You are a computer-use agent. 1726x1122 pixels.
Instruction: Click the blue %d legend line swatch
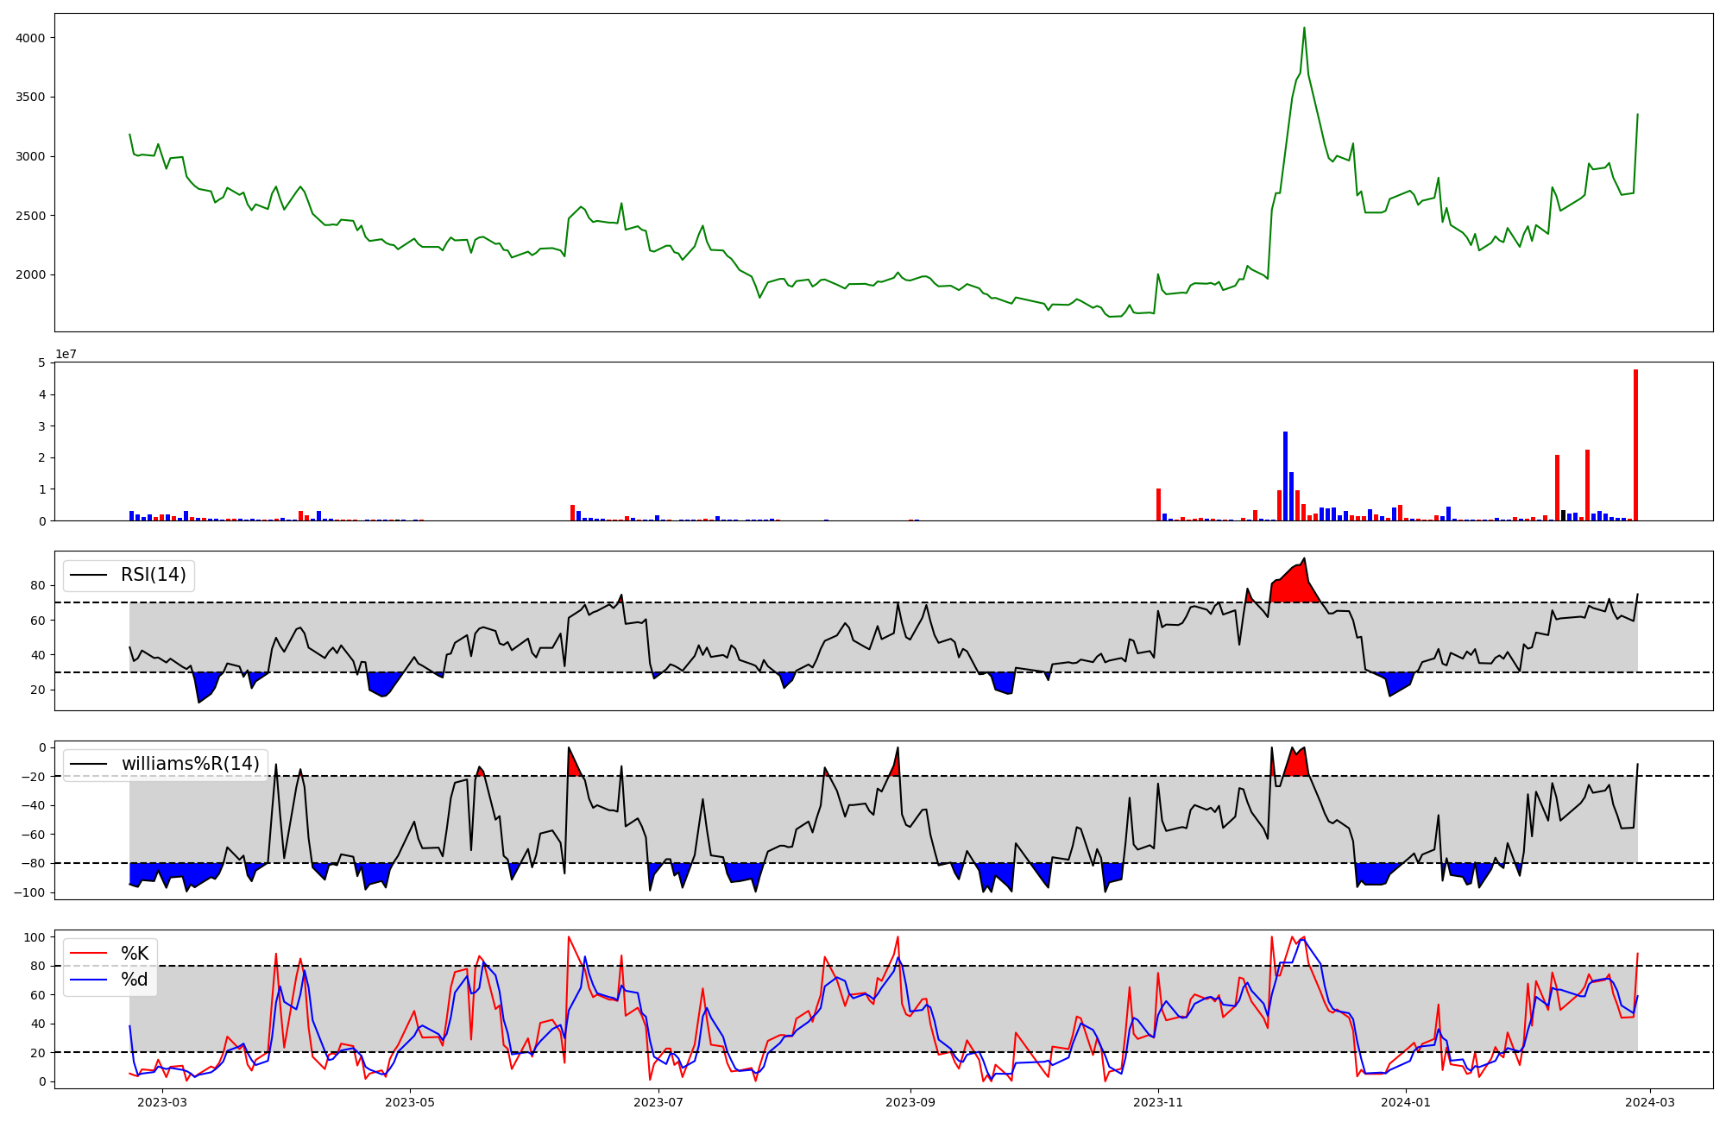click(x=88, y=980)
